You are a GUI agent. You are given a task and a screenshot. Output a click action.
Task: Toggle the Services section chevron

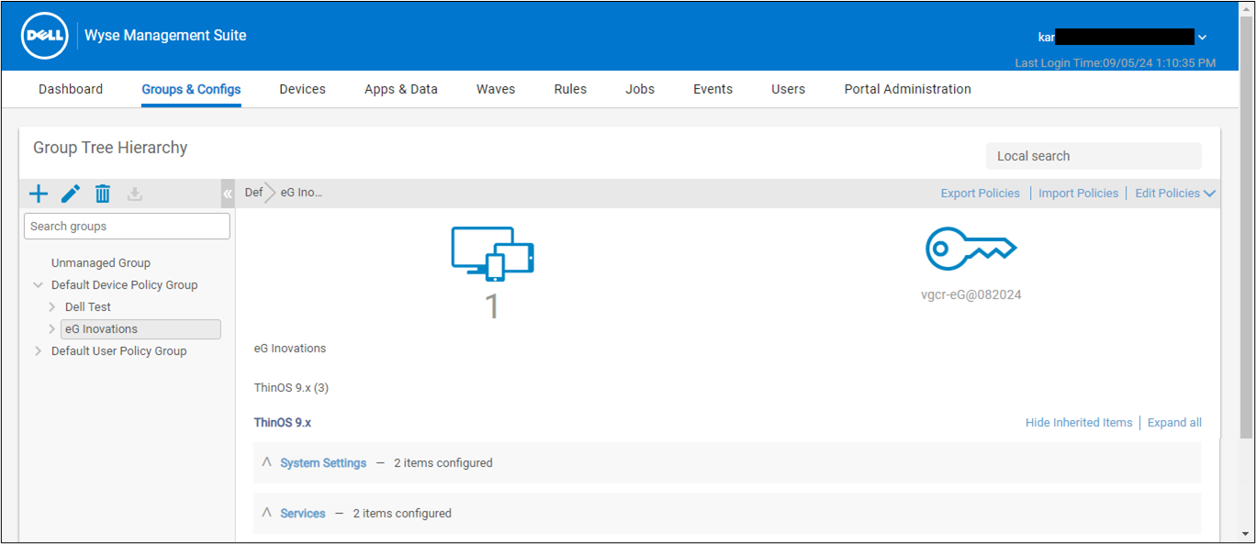[x=267, y=513]
